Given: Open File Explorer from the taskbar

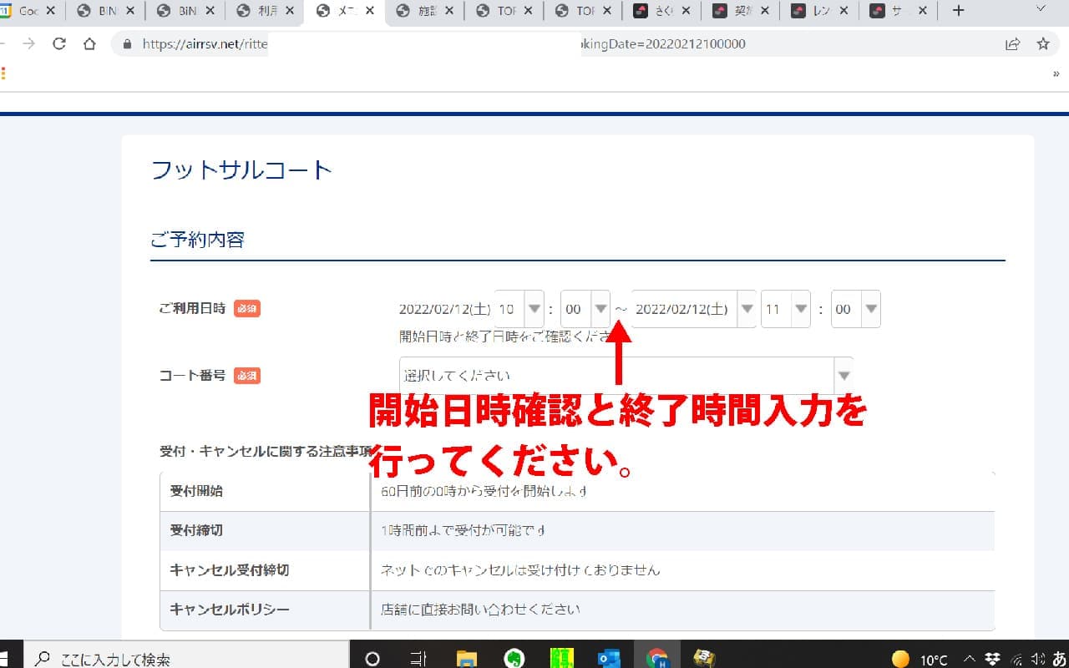Looking at the screenshot, I should pyautogui.click(x=467, y=659).
